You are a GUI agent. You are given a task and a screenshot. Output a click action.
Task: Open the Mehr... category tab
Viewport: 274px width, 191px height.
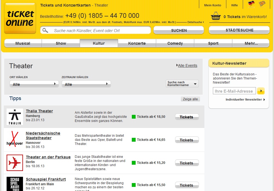(251, 43)
